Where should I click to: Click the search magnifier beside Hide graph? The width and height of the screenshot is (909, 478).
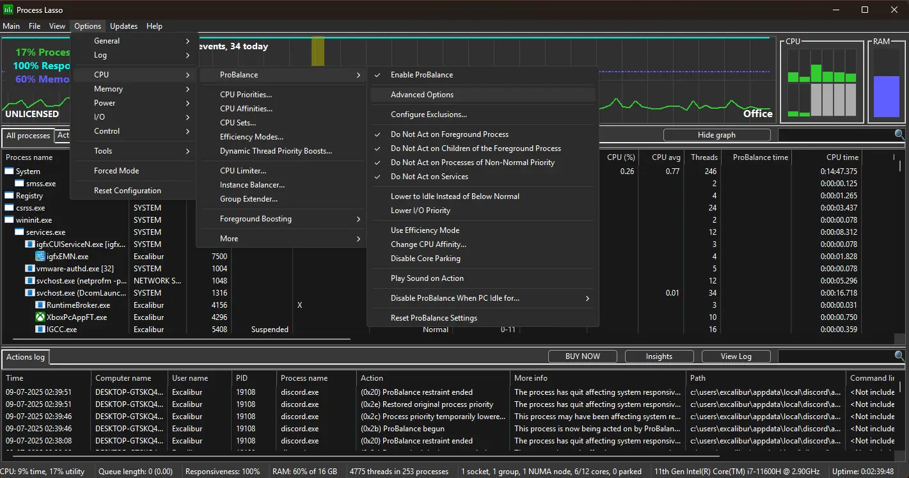(x=899, y=135)
